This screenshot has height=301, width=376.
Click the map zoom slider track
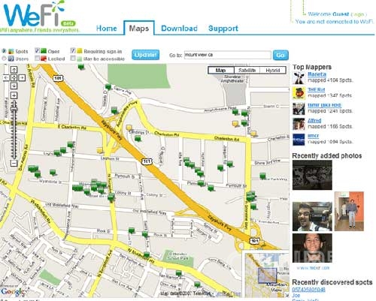[14, 130]
